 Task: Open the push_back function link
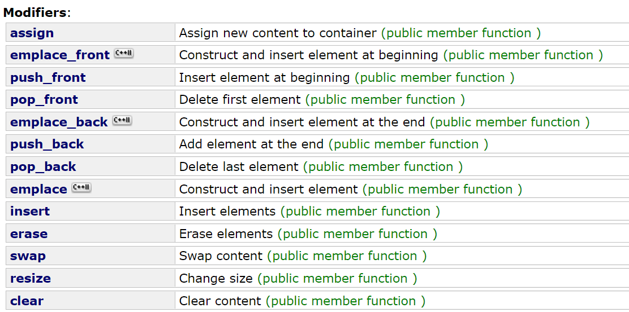tap(47, 144)
